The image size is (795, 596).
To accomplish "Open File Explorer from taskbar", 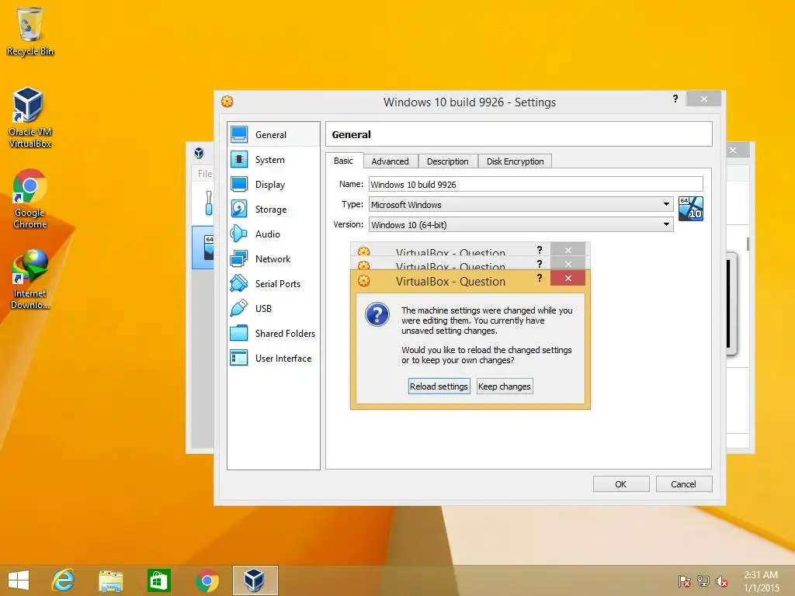I will (x=110, y=580).
